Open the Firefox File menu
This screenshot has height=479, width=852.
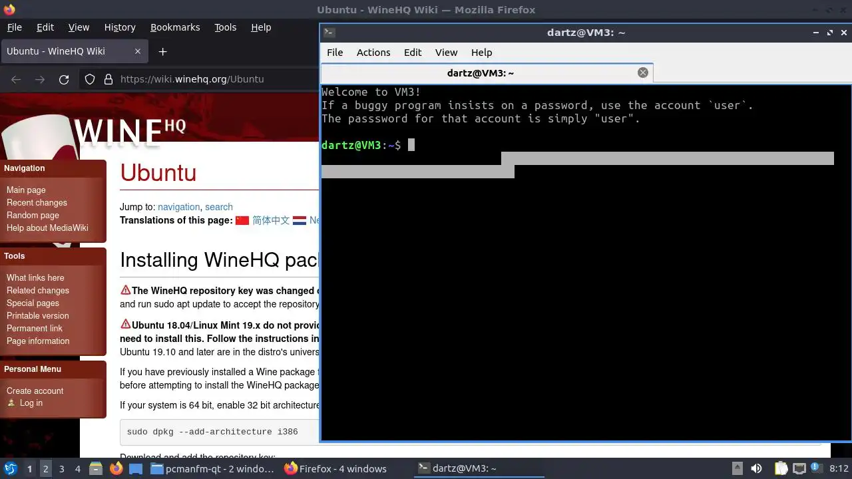click(14, 27)
